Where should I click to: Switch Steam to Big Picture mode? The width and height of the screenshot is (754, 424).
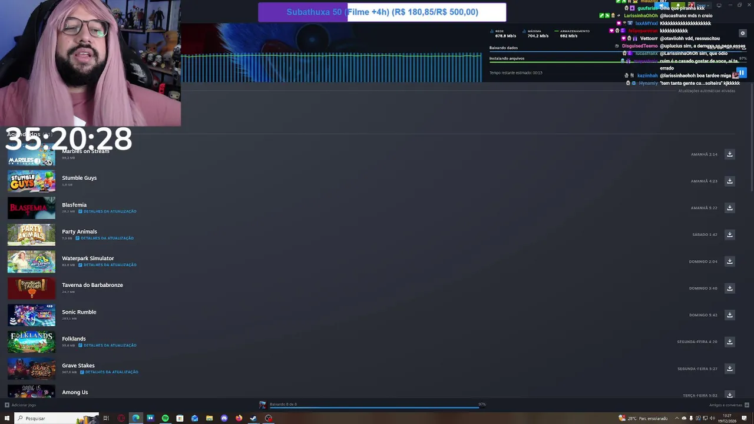tap(719, 5)
